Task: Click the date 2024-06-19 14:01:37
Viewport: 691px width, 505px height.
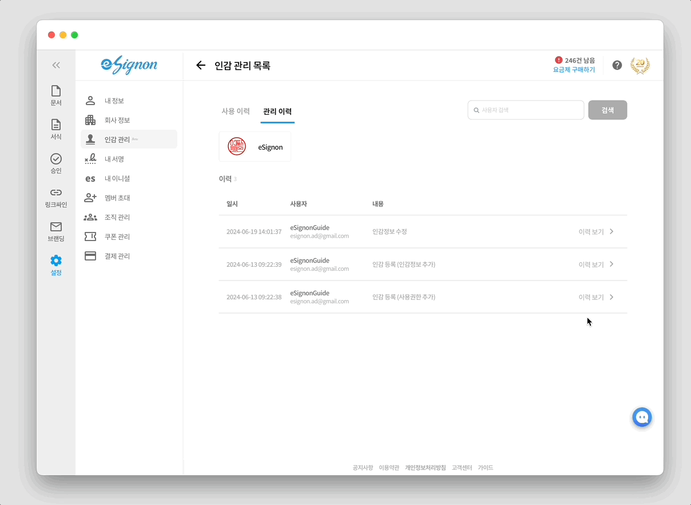Action: click(254, 232)
